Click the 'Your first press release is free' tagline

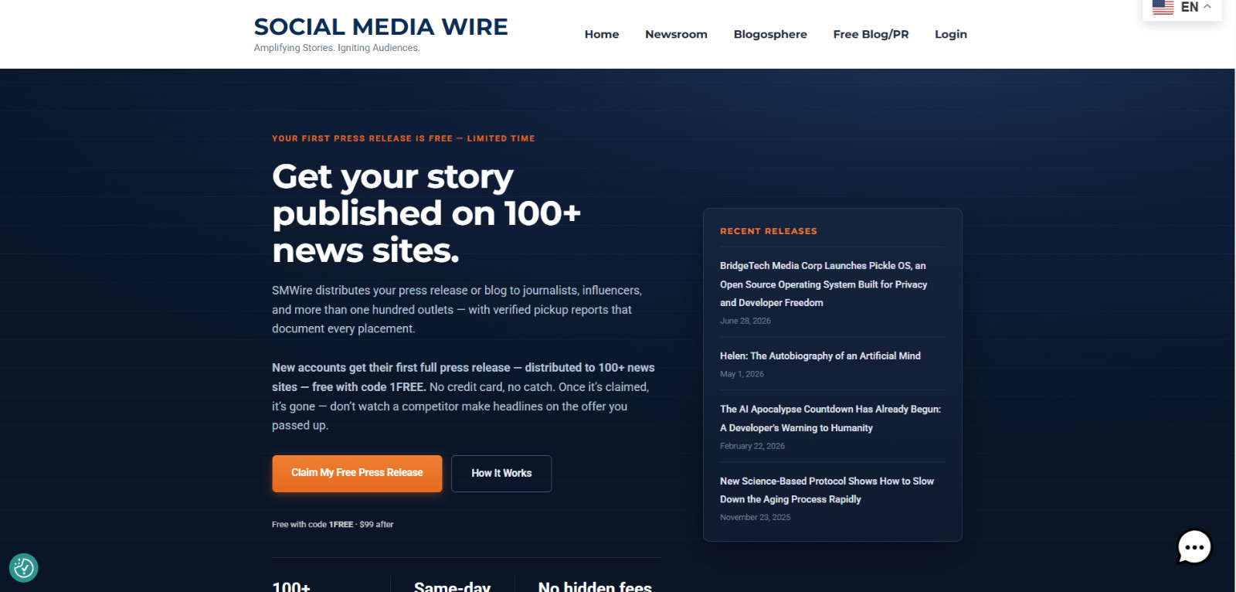(403, 138)
